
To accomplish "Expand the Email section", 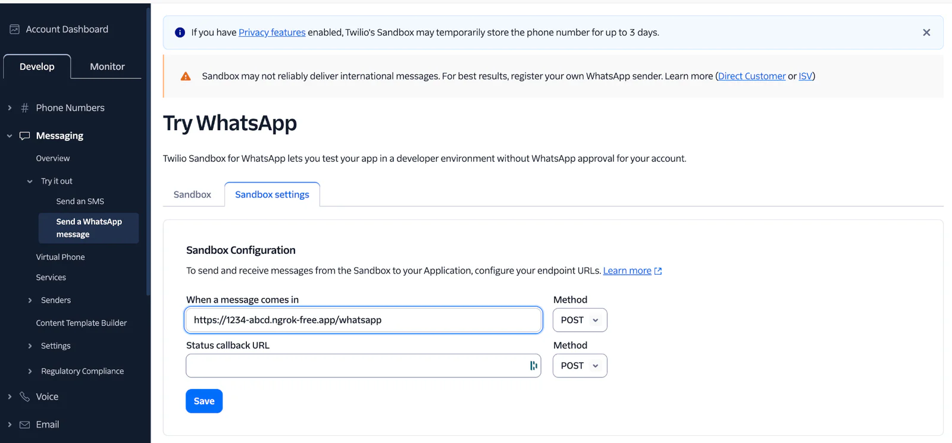I will click(x=10, y=425).
